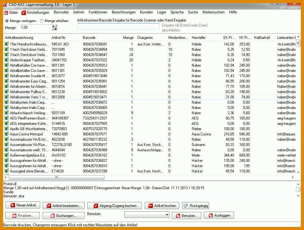Select Menge erhöhen radio button
The image size is (304, 230).
(x=41, y=21)
